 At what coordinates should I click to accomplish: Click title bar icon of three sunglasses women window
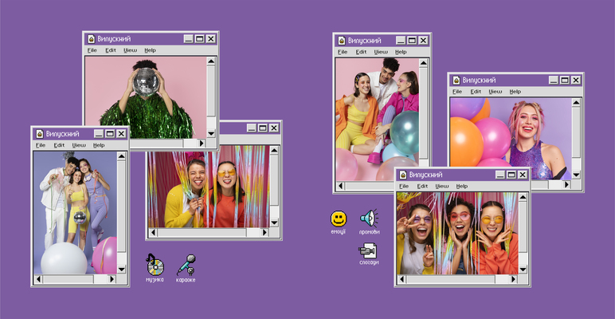pyautogui.click(x=404, y=175)
